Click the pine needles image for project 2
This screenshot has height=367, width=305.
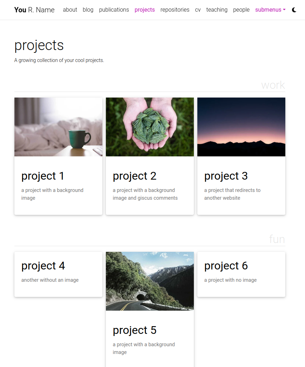pos(150,127)
